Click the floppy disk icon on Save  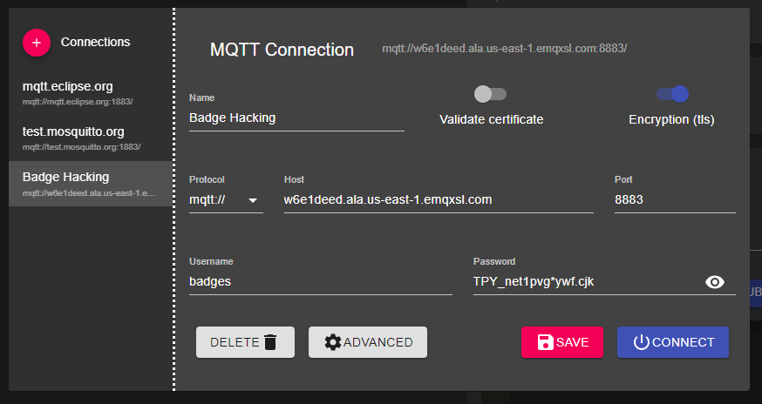(545, 342)
